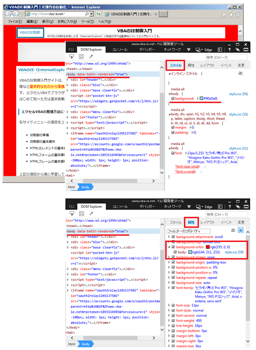The image size is (256, 350).
Task: Select html breadcrumb in lower developer tools
Action: tap(71, 344)
